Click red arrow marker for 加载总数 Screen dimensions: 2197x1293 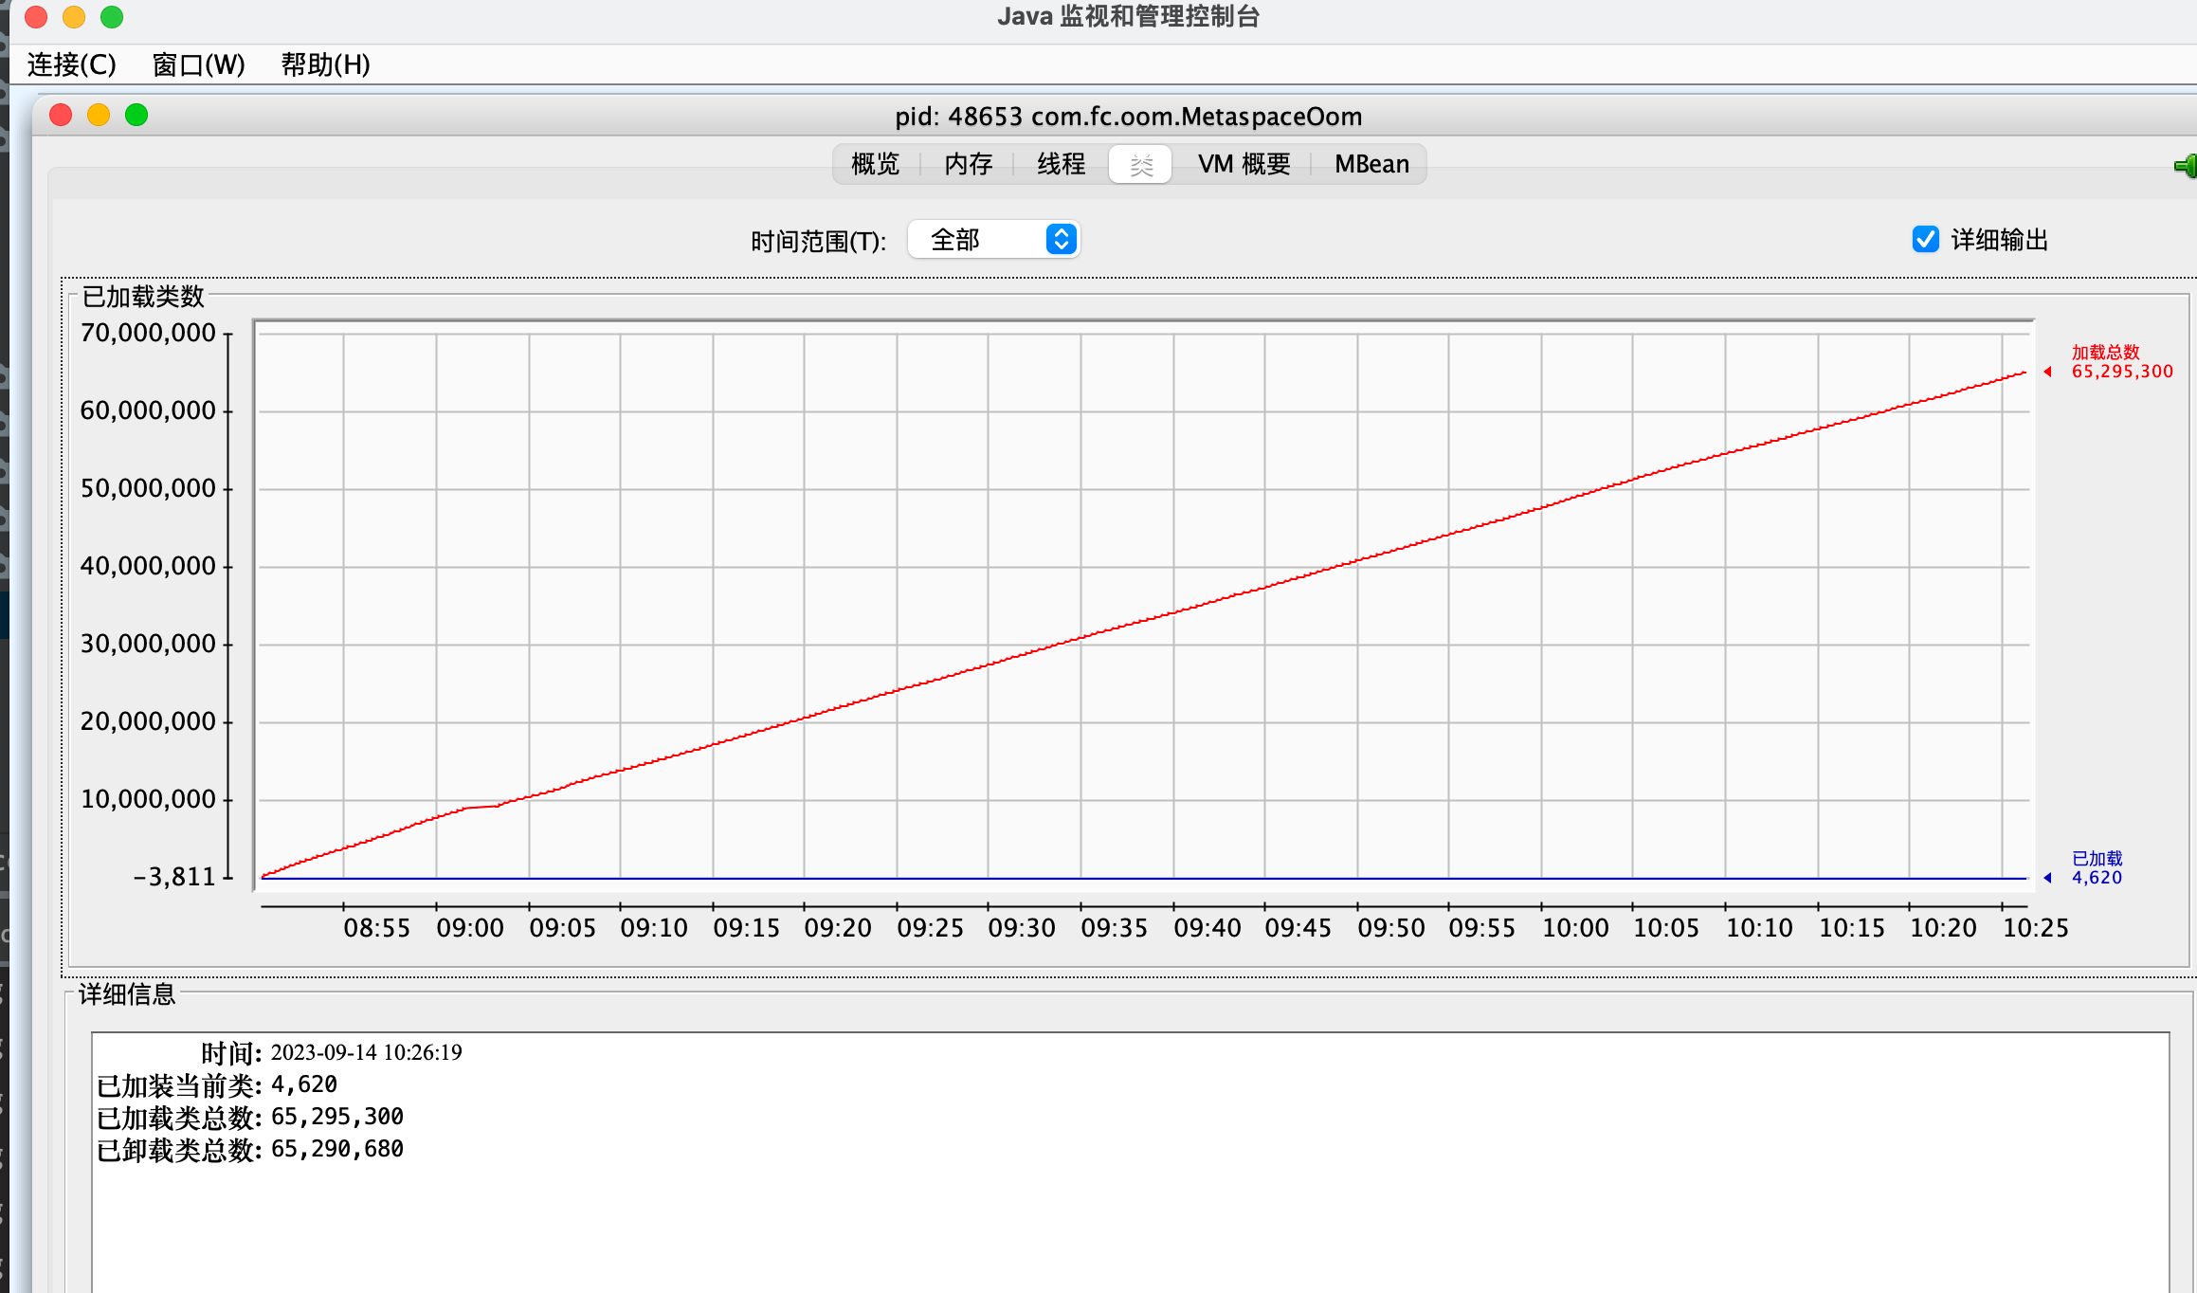[2048, 372]
